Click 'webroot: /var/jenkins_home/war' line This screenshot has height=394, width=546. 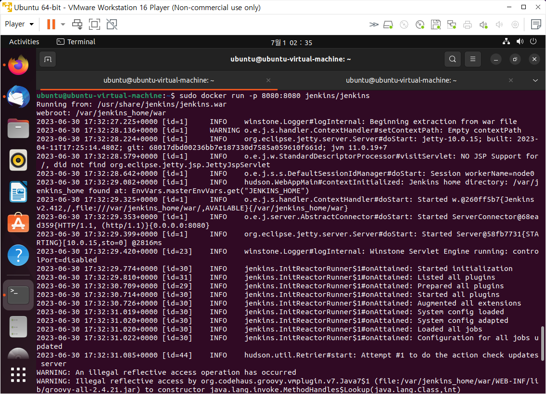click(x=101, y=113)
